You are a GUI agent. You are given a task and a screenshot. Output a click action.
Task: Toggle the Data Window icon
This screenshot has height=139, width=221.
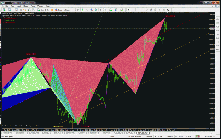point(21,10)
